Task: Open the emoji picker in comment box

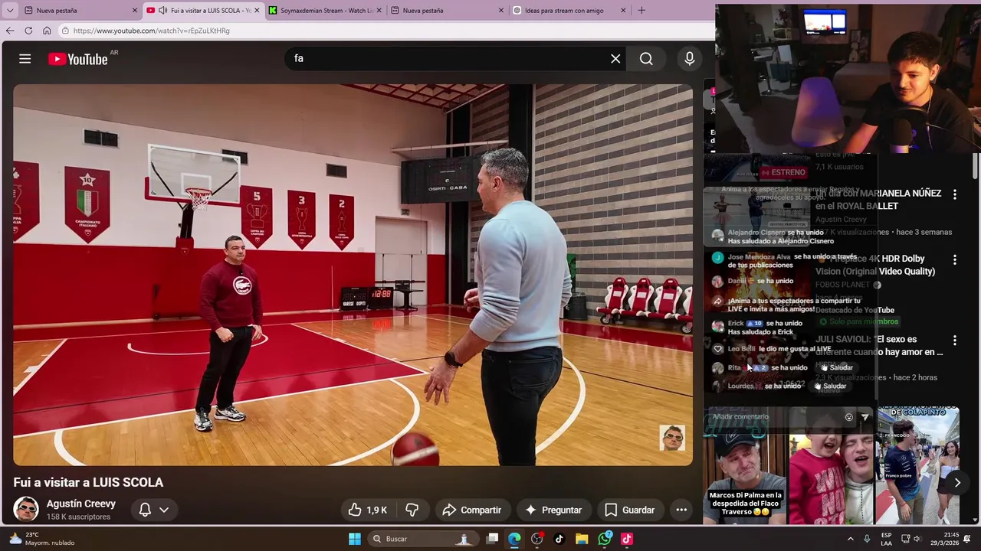Action: tap(848, 417)
